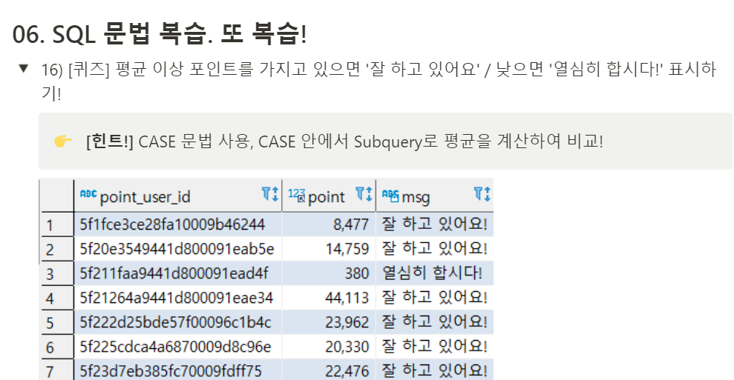Click the quiz 16 toggle title text
734x380 pixels.
pyautogui.click(x=379, y=81)
